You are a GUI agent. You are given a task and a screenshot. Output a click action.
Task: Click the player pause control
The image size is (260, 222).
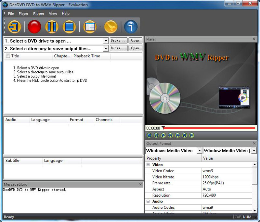156,135
